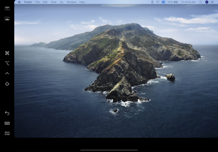218x152 pixels.
Task: Open the Sidecar display menu bar icon
Action: tap(163, 2)
